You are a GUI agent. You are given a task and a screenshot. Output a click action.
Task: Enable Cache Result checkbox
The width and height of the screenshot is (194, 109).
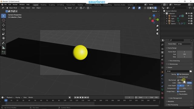pyautogui.click(x=178, y=77)
